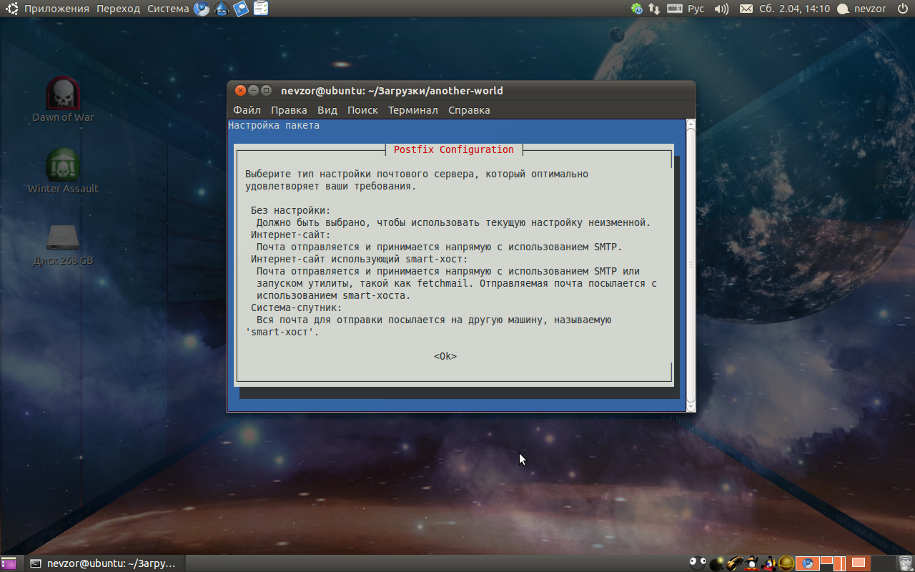Open the Переход panel menu
The width and height of the screenshot is (915, 572).
pyautogui.click(x=119, y=9)
